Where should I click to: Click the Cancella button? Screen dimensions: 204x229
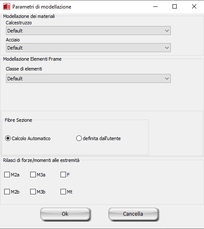click(133, 214)
